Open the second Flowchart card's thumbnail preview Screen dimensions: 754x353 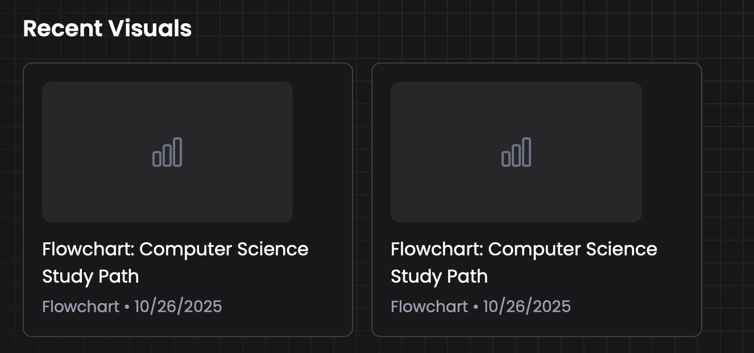516,152
